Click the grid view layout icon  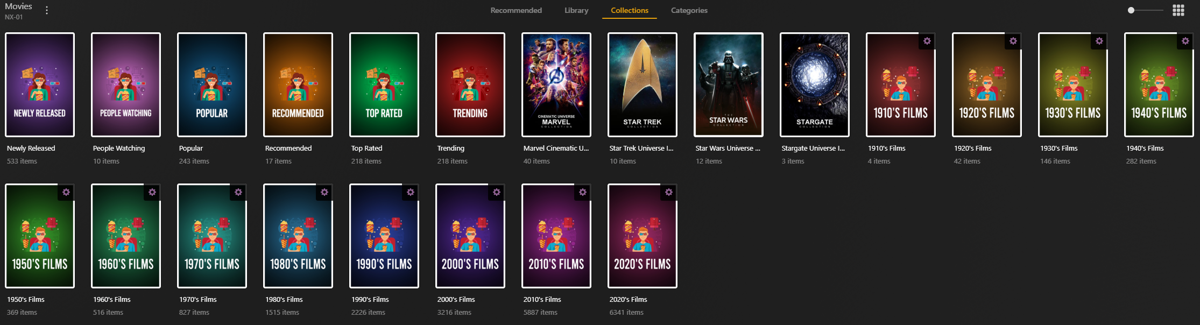[1178, 11]
